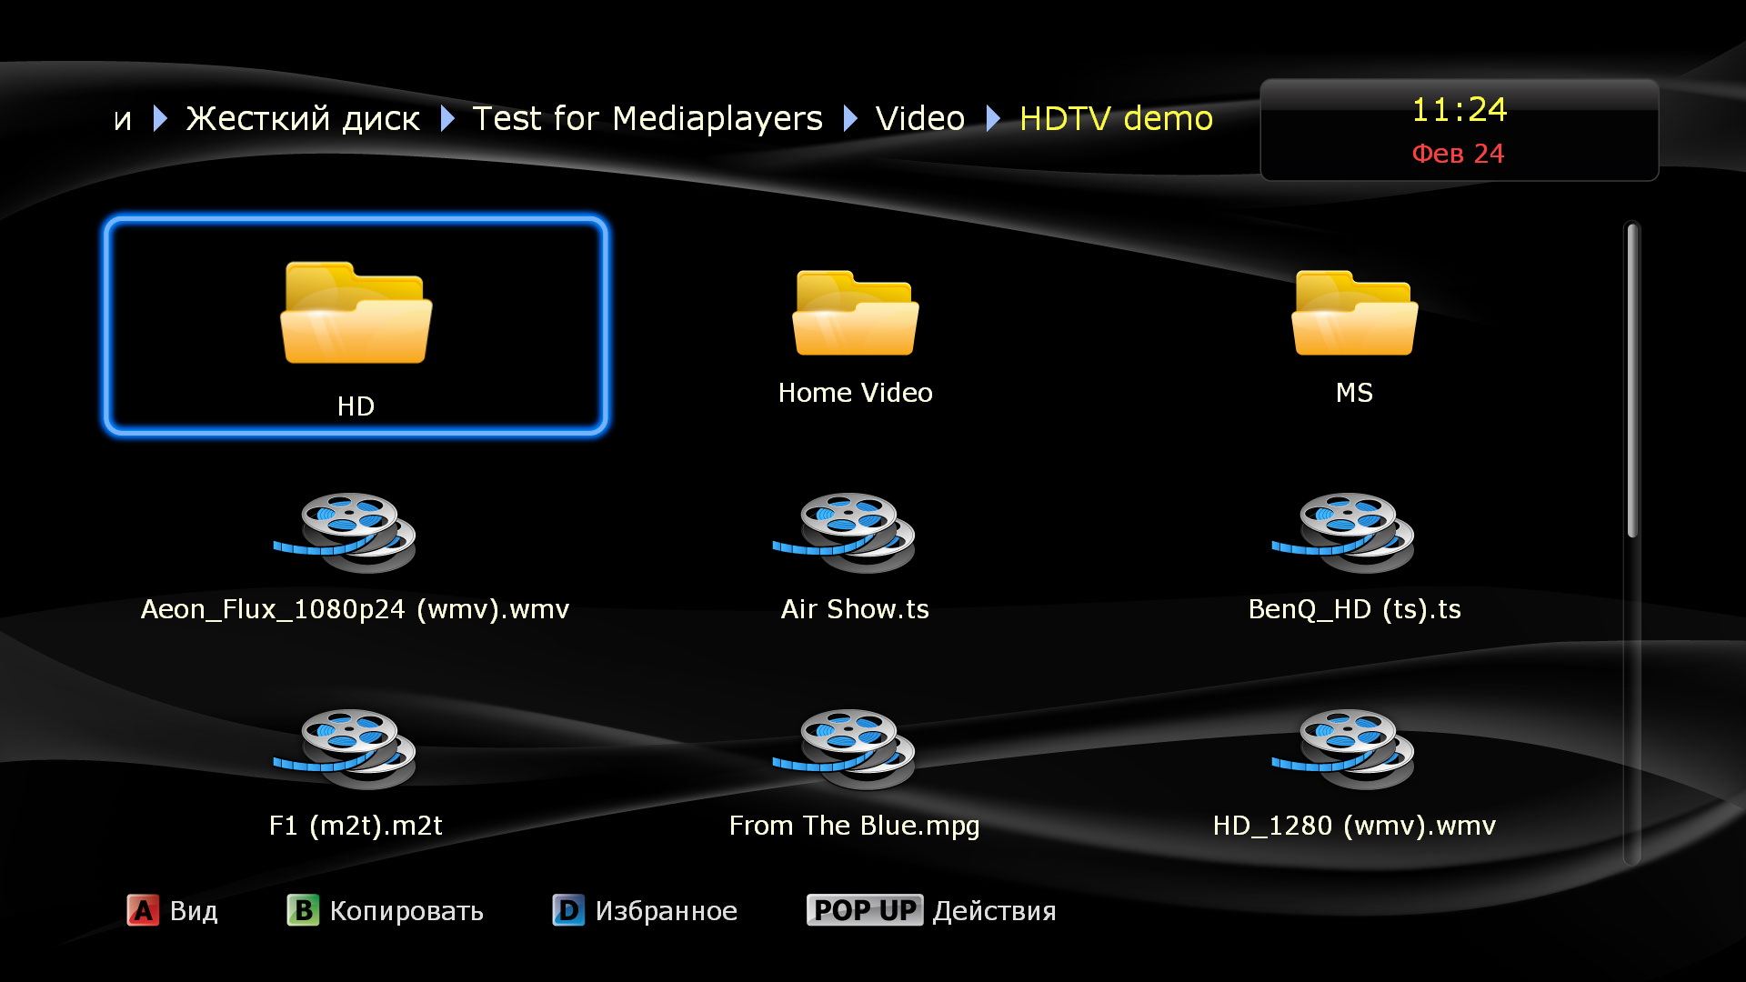Play Aeon_Flux_1080p24 (wmv).wmv video file
Screen dimensions: 1746x982
346,533
